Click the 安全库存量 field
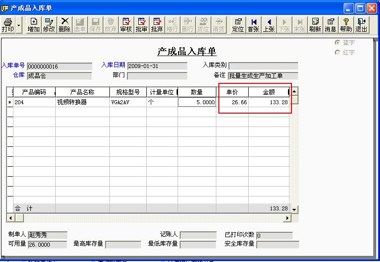Screen dimensions: 380x262 click(278, 244)
